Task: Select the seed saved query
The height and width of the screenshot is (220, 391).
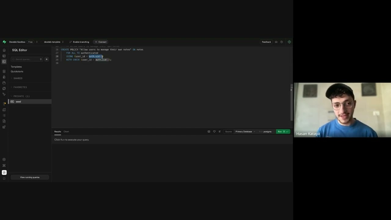Action: click(18, 101)
